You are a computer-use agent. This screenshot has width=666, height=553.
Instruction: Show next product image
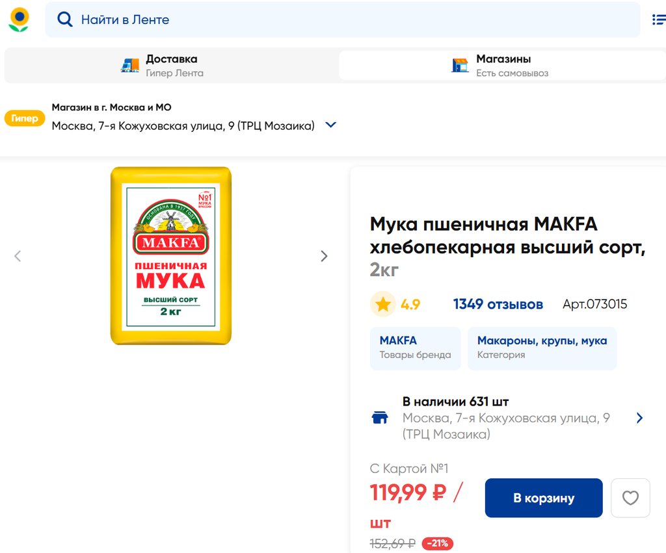(324, 256)
